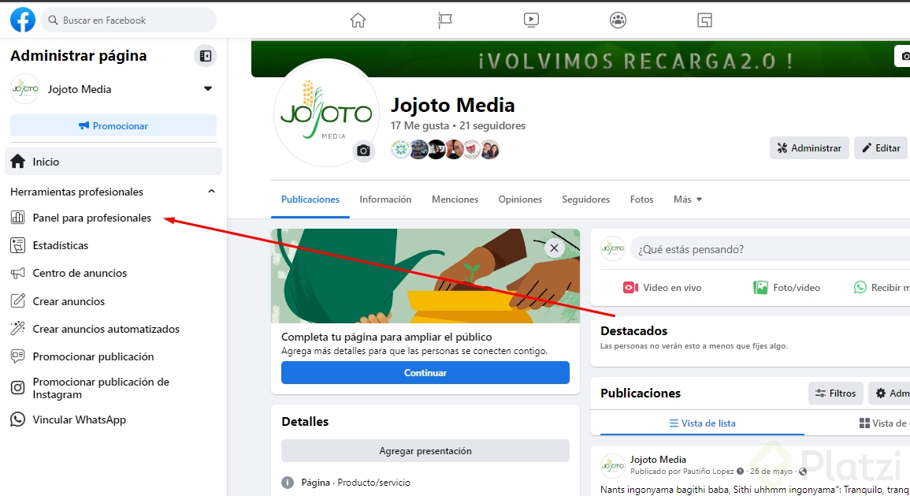Click the camera icon on profile picture

click(x=363, y=151)
